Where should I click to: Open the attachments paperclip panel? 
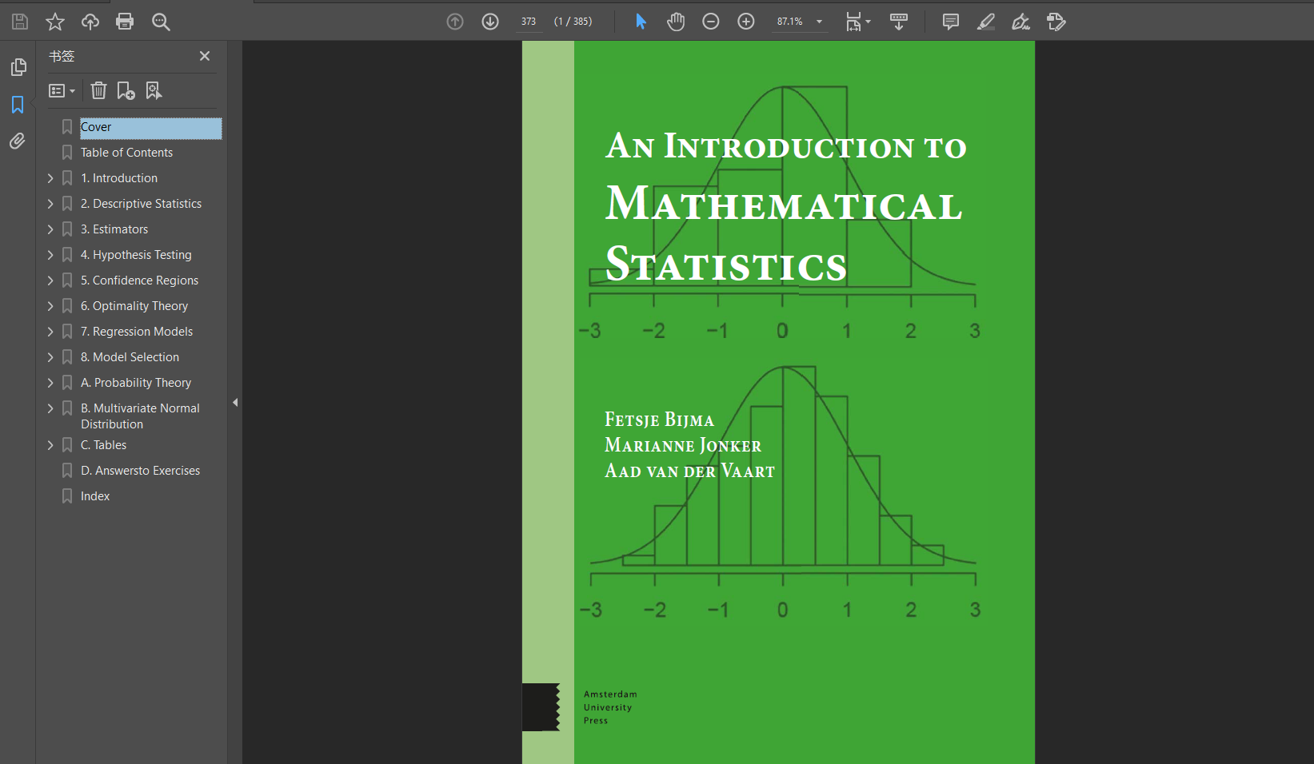[18, 141]
